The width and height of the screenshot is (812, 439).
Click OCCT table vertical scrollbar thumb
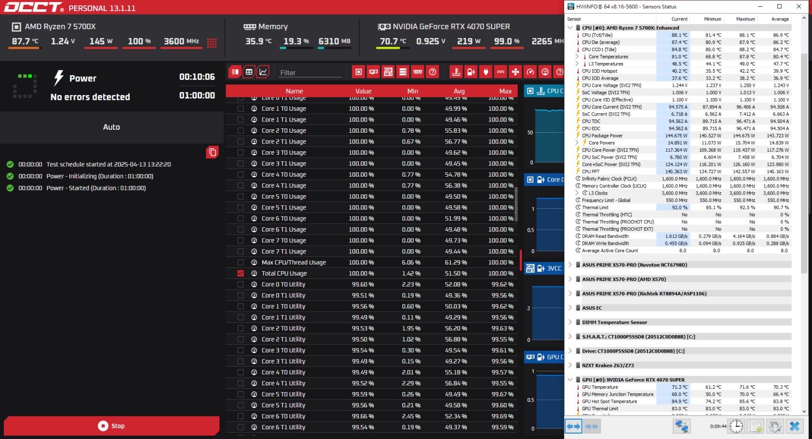click(x=516, y=204)
